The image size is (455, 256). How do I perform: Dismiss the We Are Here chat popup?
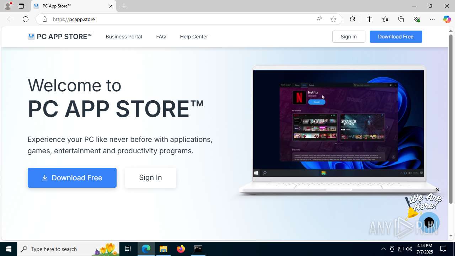[438, 190]
